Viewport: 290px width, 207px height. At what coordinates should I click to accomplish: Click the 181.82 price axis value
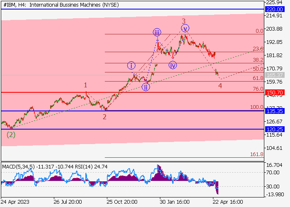tap(274, 55)
